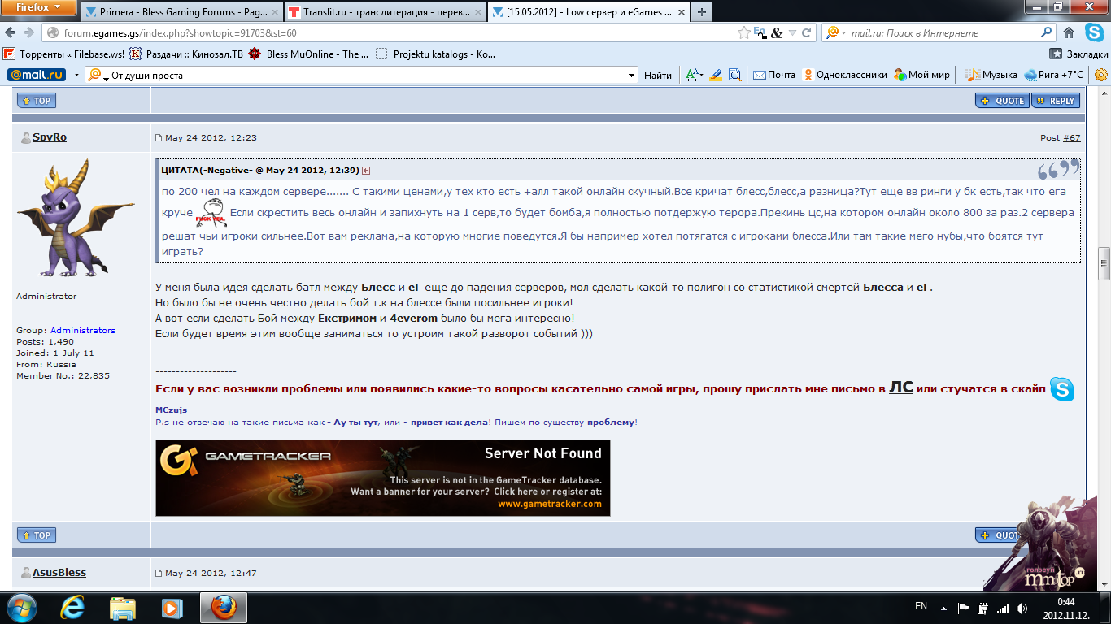Open Firefox Home page via house icon
The width and height of the screenshot is (1111, 624).
pyautogui.click(x=1069, y=33)
